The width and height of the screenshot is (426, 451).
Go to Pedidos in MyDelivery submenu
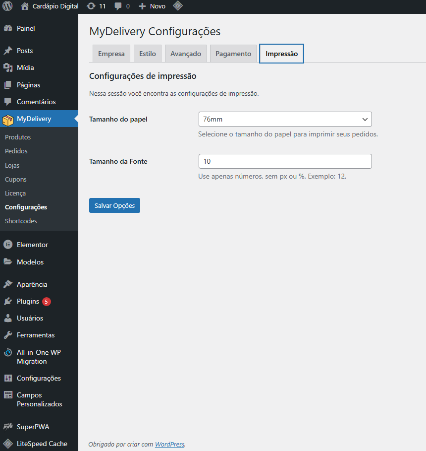(16, 151)
